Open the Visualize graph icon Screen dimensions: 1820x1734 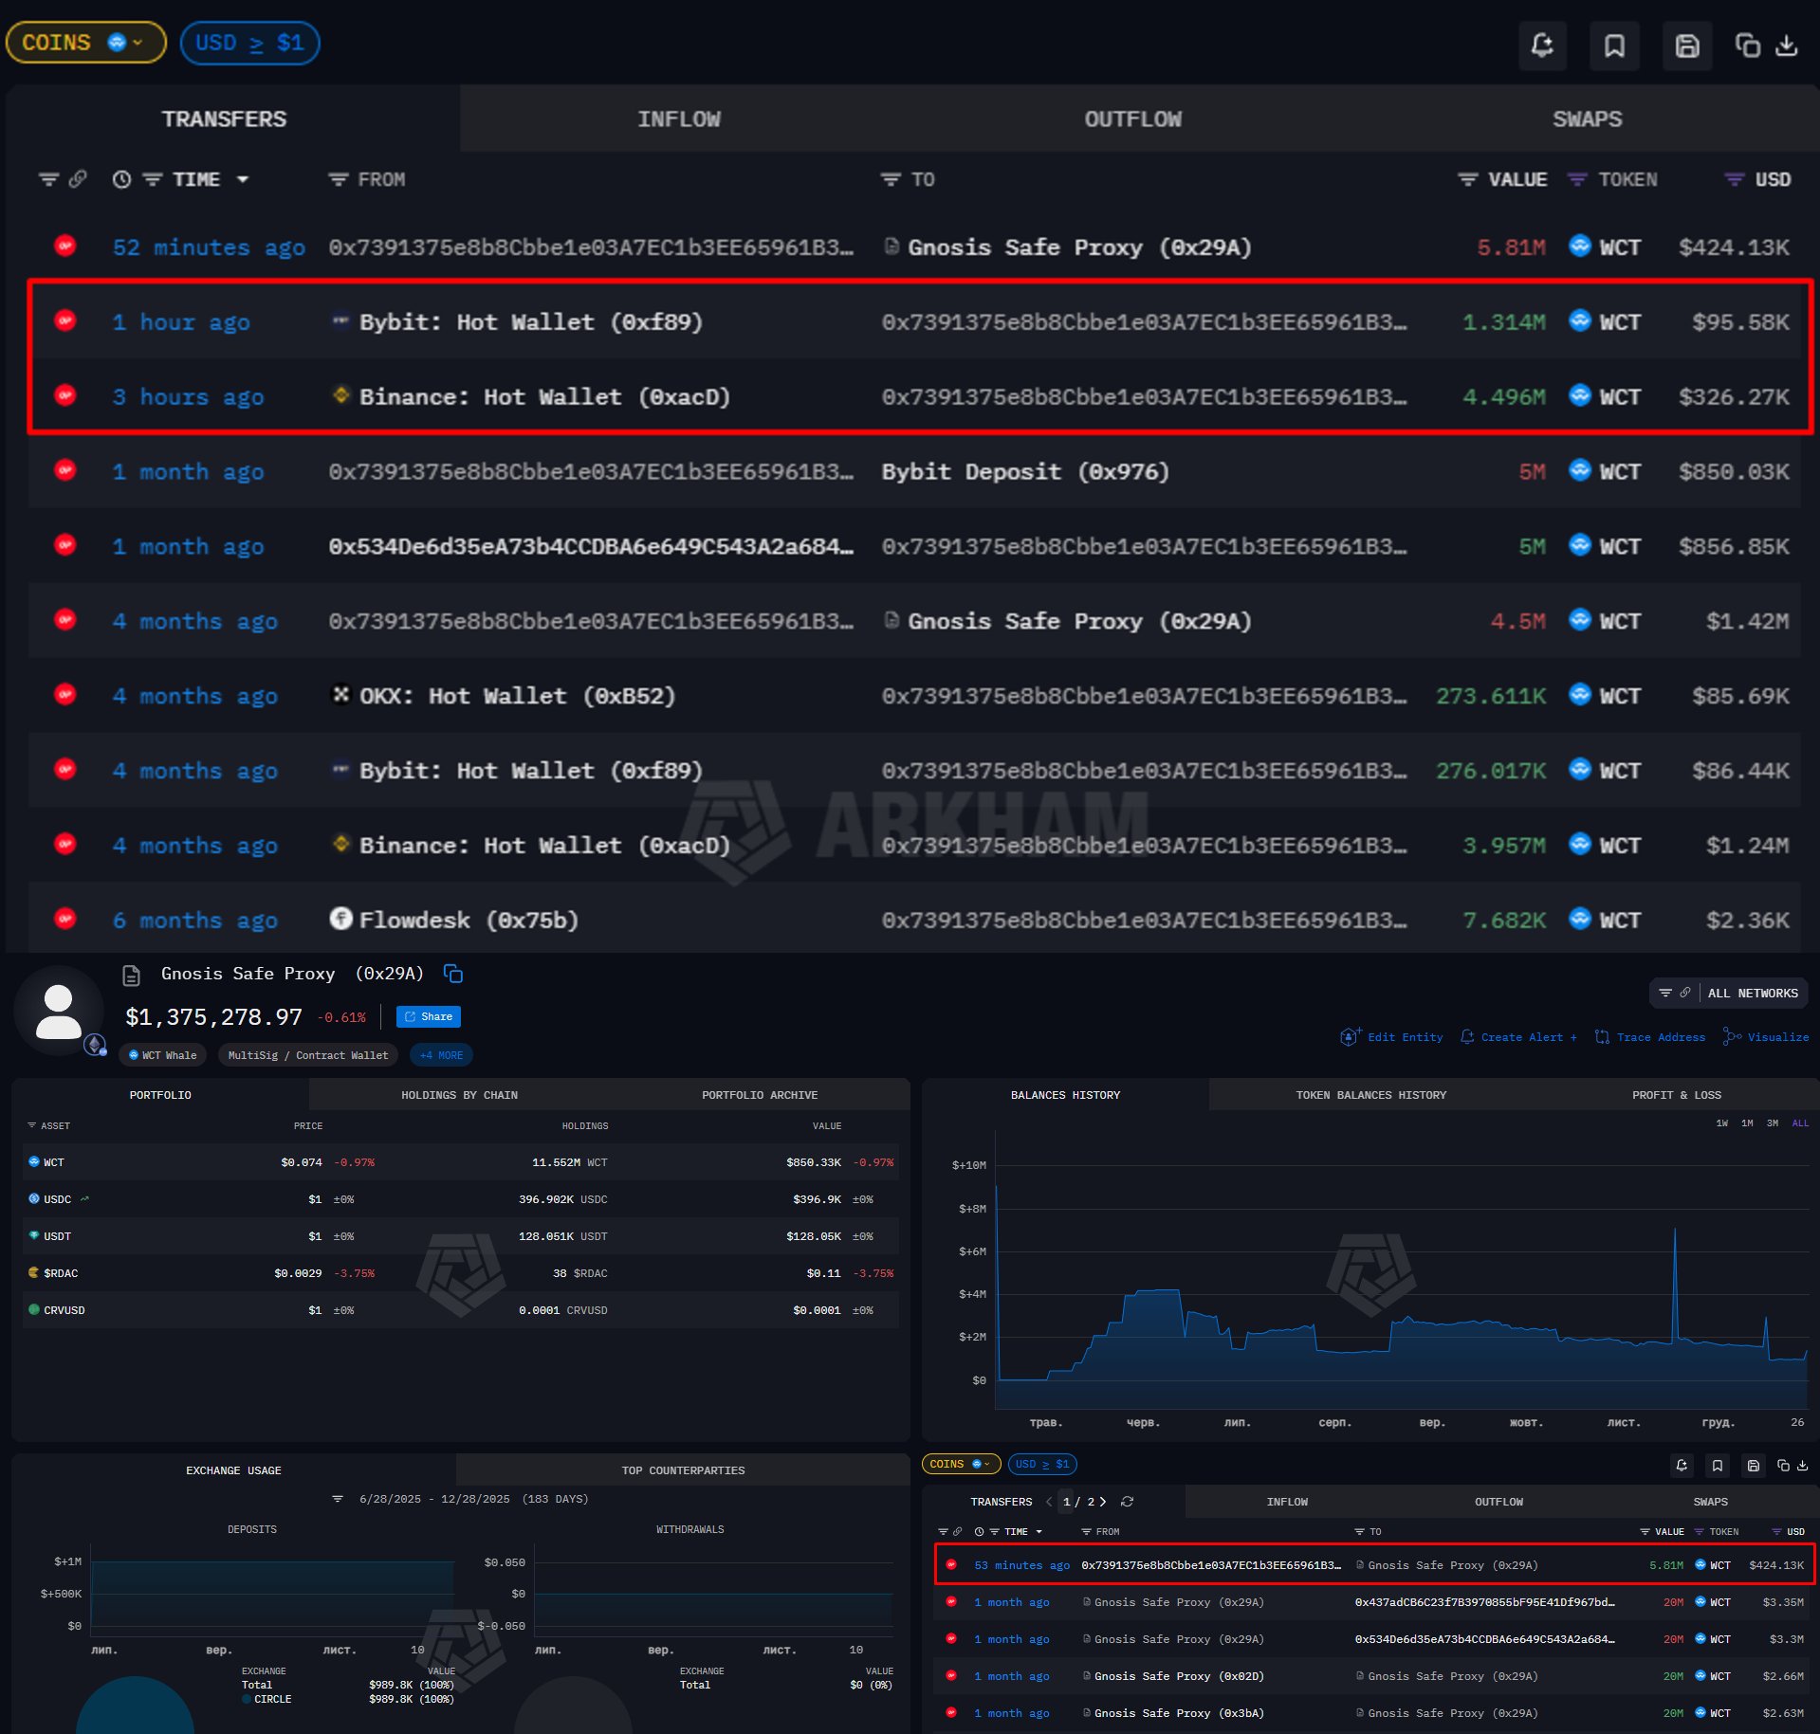1732,1037
